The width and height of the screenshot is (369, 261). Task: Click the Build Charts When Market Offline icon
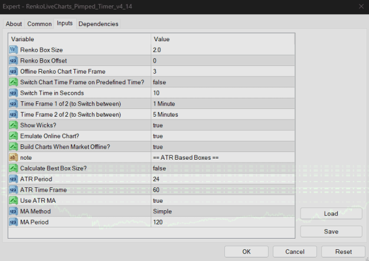[13, 147]
